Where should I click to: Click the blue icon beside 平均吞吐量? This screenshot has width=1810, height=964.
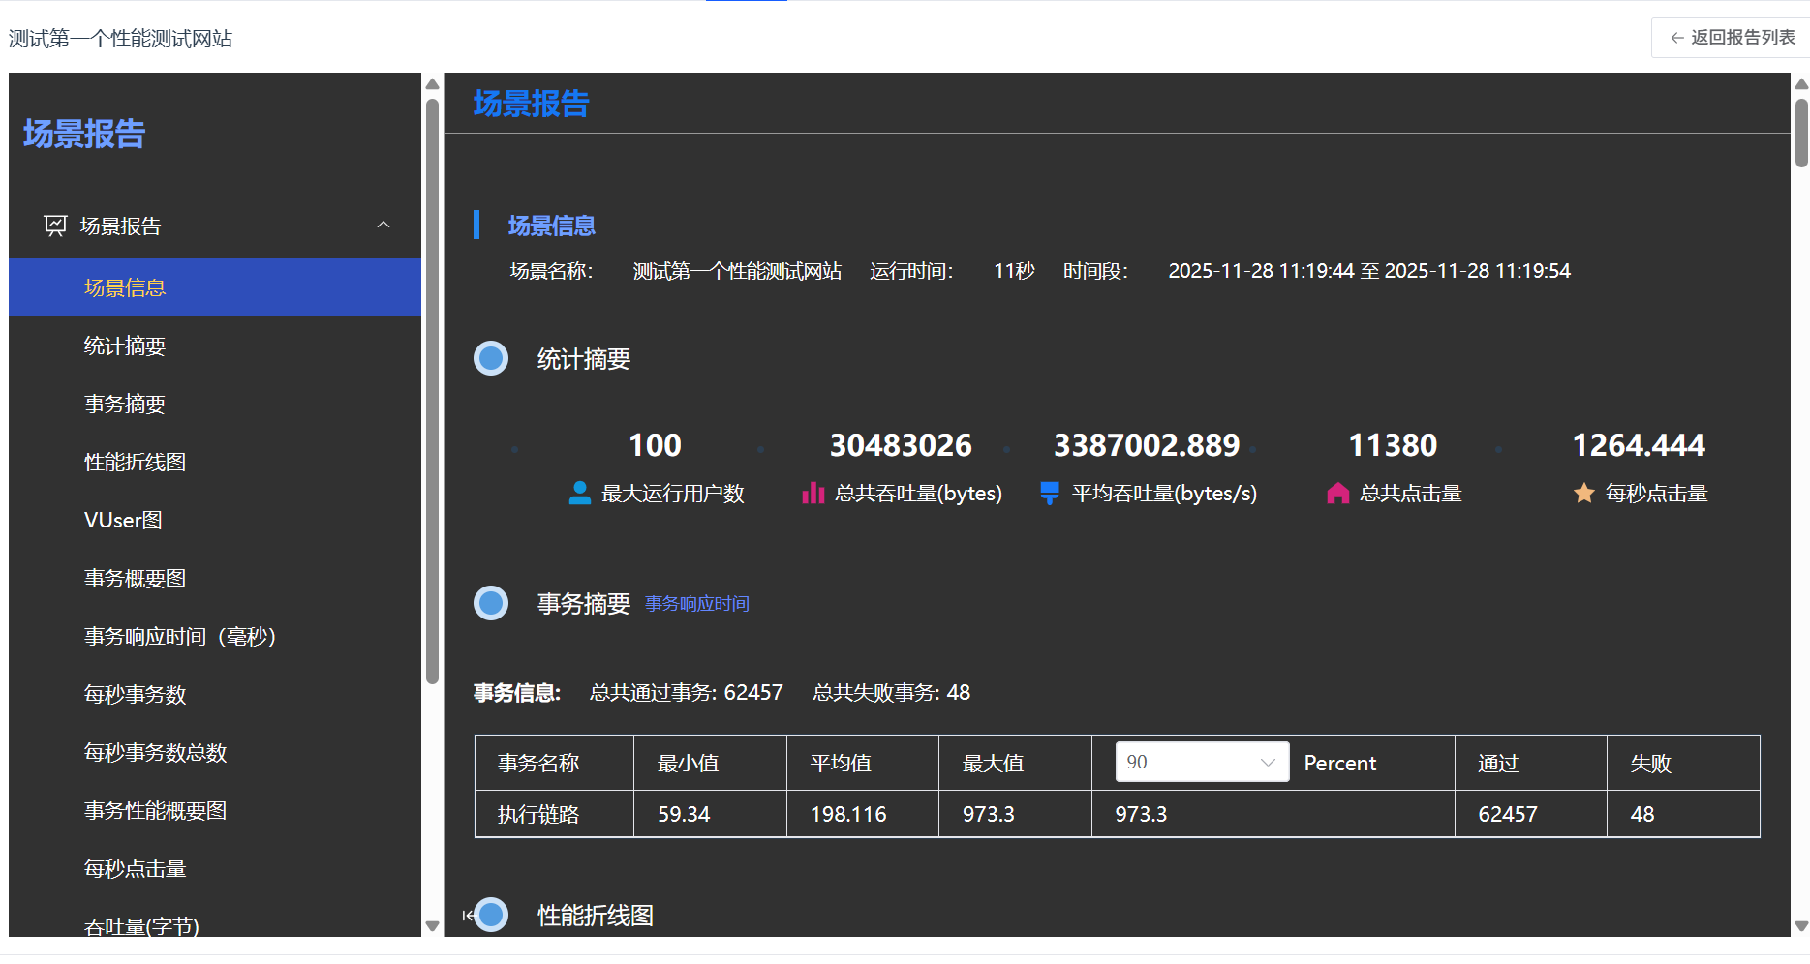1049,494
